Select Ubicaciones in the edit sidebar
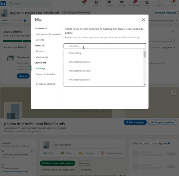 click(42, 57)
